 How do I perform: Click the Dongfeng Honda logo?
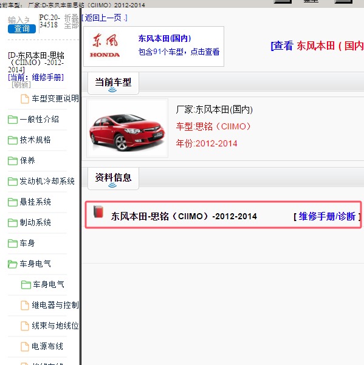coord(105,46)
